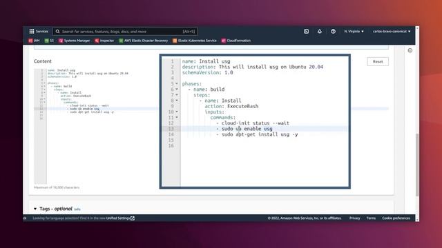This screenshot has width=442, height=248.
Task: Open the notifications bell
Action: (x=319, y=32)
